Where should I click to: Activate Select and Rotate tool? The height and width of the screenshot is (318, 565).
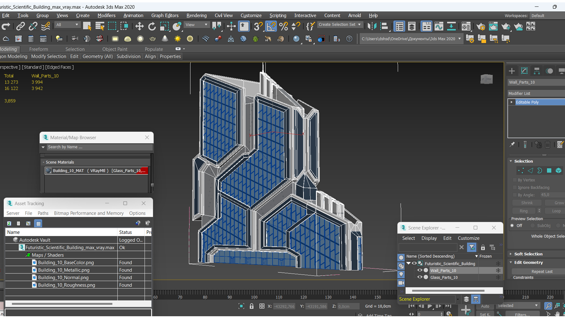pos(152,26)
